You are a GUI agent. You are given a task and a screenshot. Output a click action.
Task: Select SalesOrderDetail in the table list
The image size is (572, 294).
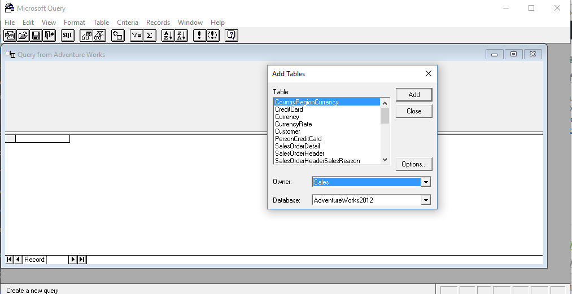pos(327,146)
